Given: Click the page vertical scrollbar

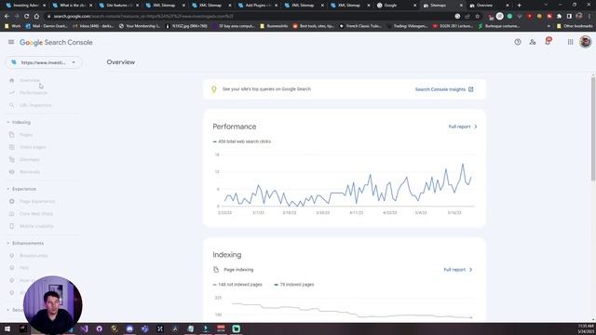Looking at the screenshot, I should [593, 128].
